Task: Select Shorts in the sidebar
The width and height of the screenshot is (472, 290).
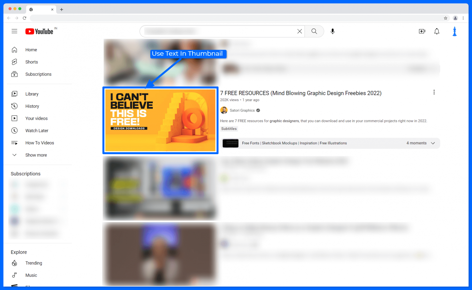Action: point(31,62)
